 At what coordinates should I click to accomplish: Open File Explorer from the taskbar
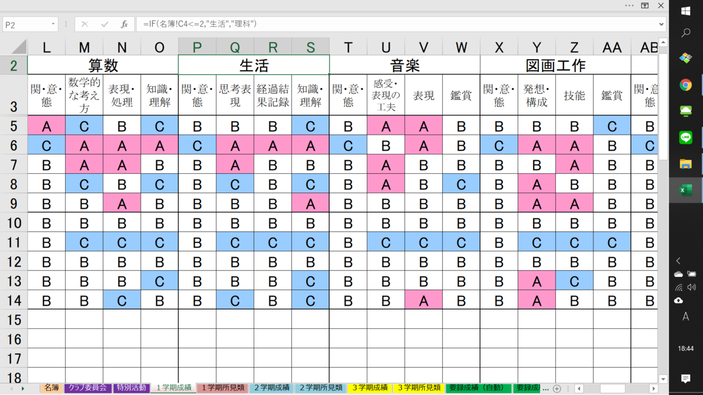[685, 164]
